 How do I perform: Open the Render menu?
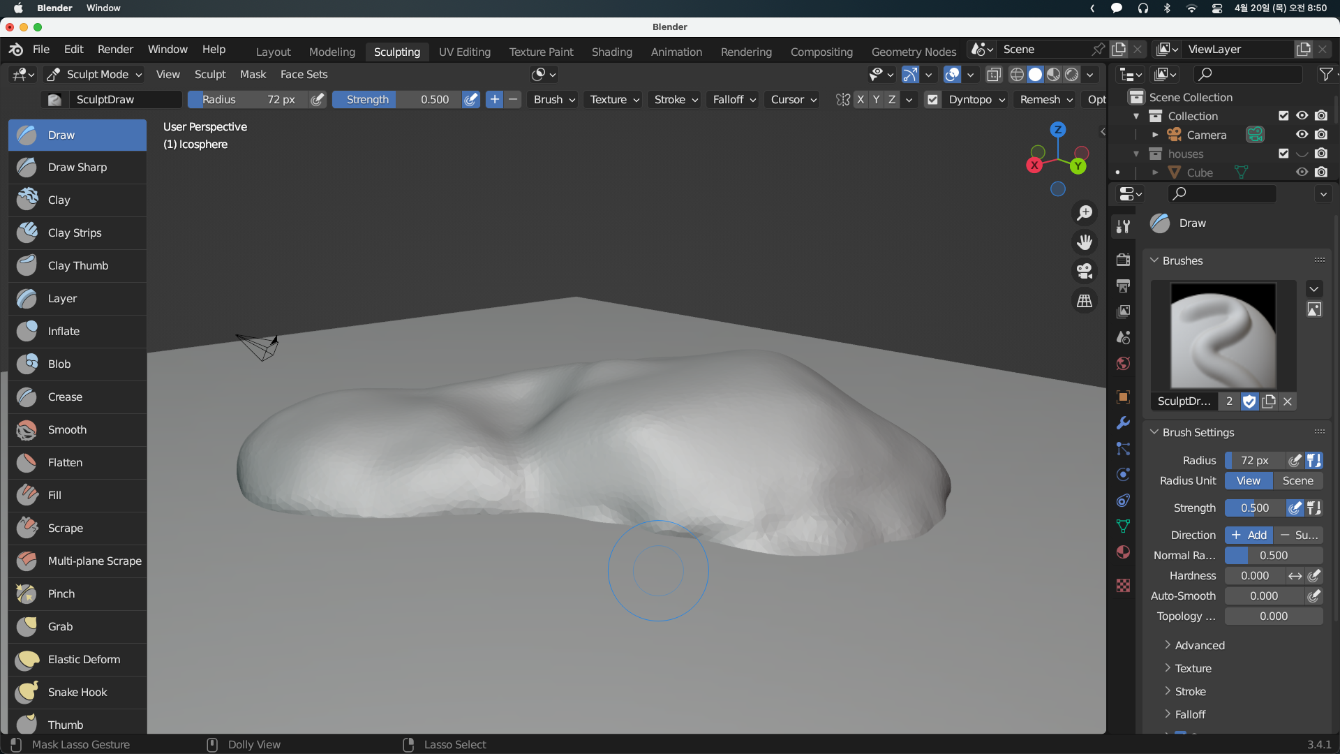point(115,50)
